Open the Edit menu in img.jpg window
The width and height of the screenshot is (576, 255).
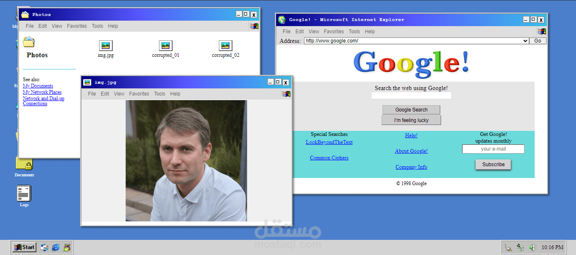[x=105, y=94]
